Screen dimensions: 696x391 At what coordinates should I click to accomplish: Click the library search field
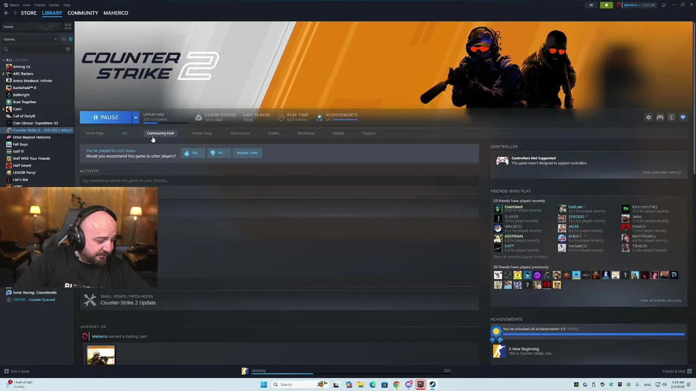pyautogui.click(x=33, y=49)
